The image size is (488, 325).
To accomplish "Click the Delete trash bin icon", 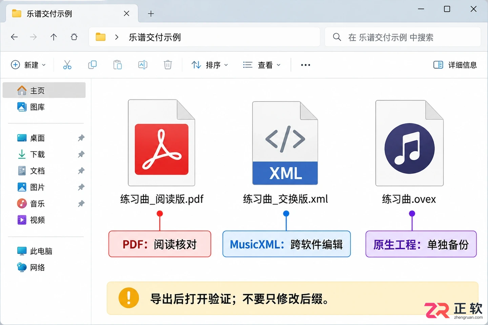I will pyautogui.click(x=168, y=65).
